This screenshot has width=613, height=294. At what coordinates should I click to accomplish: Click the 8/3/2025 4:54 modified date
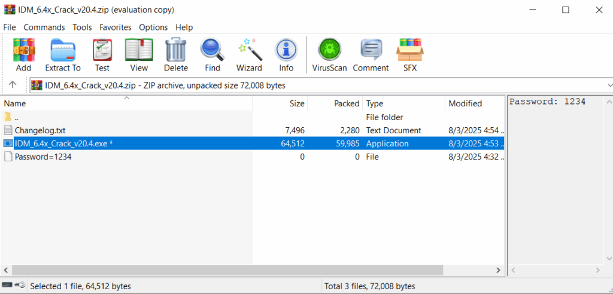click(x=476, y=130)
